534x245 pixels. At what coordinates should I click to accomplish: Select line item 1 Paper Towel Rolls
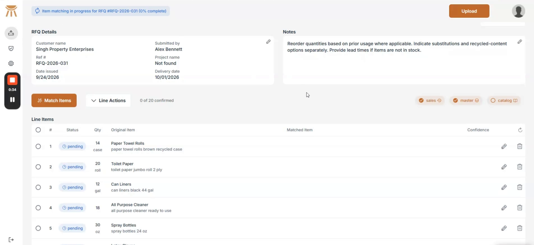[38, 146]
